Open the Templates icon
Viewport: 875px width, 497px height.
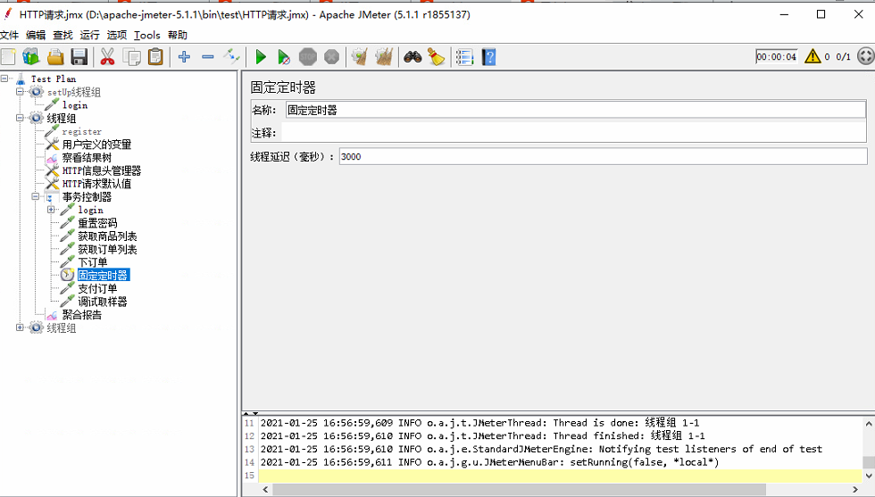tap(31, 57)
